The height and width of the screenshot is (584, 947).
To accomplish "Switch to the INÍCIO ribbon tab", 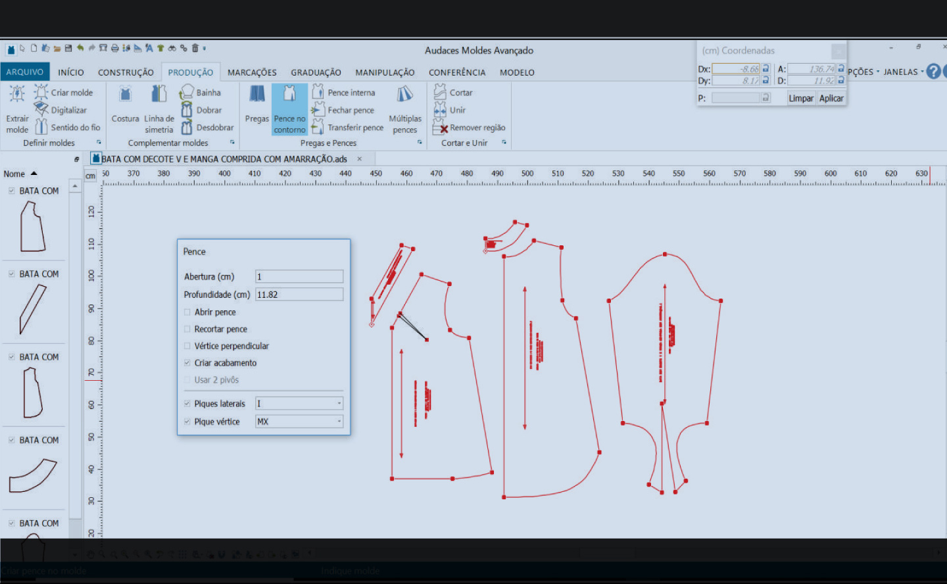I will click(71, 72).
